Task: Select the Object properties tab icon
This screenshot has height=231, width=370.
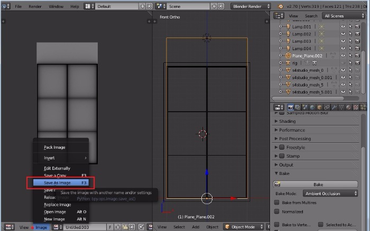Action: point(319,108)
